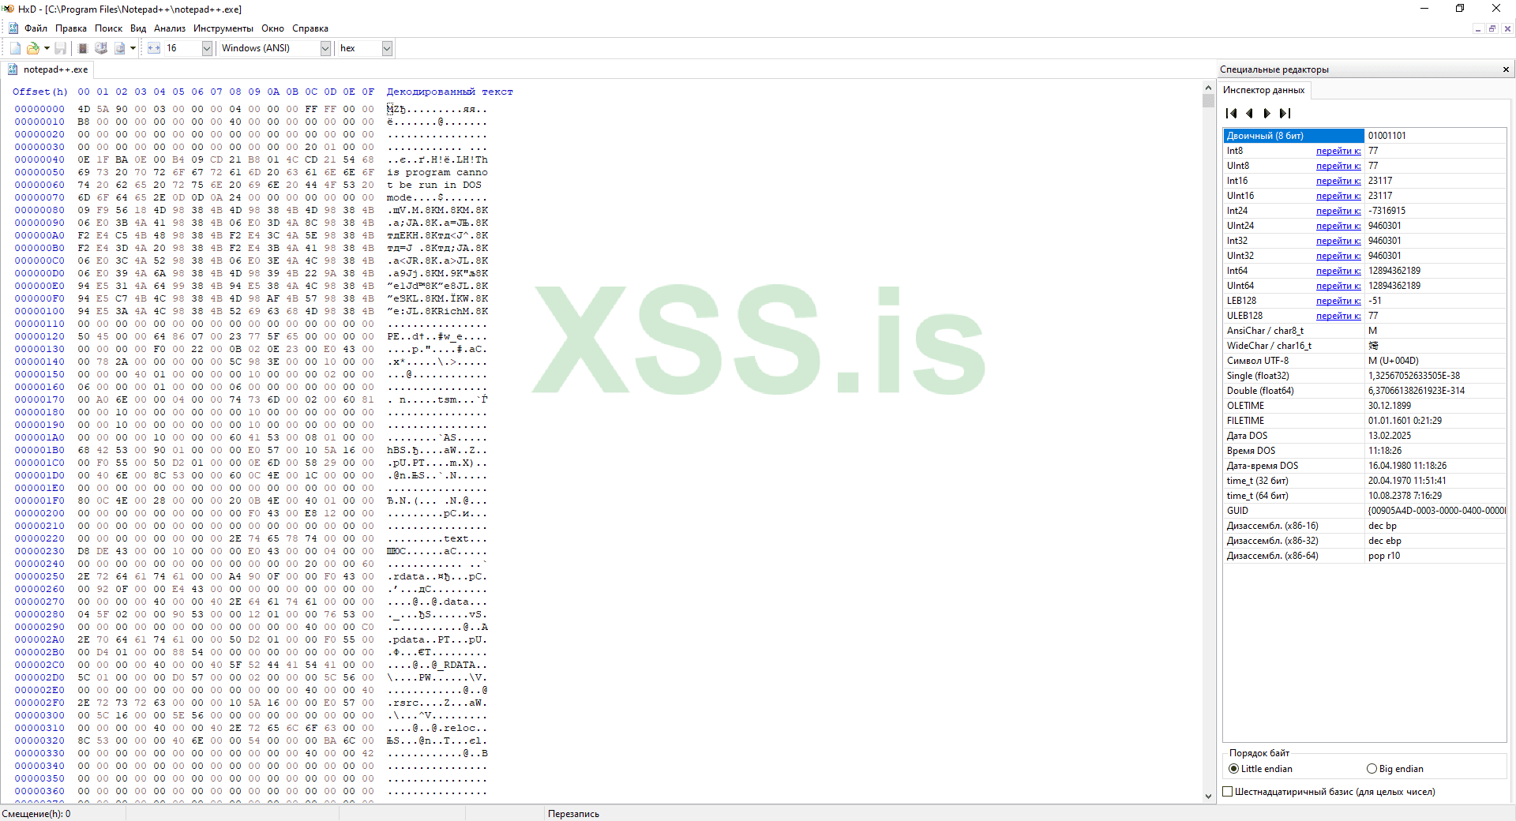The height and width of the screenshot is (821, 1516).
Task: Click перейти к link for UInt16
Action: 1338,196
